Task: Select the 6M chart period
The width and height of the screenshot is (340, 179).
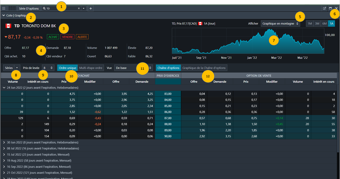Action: [324, 24]
